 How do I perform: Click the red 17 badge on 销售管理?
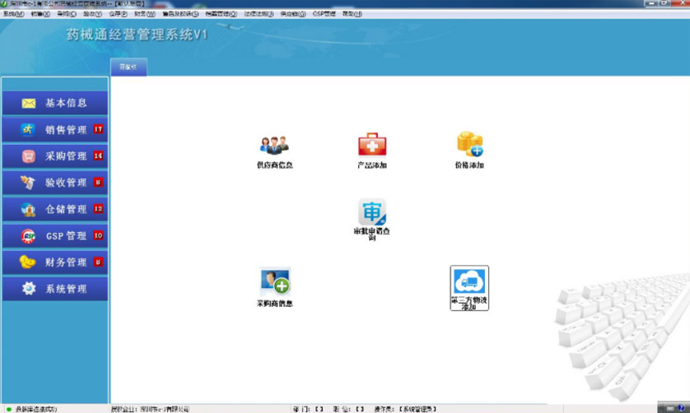[x=98, y=129]
